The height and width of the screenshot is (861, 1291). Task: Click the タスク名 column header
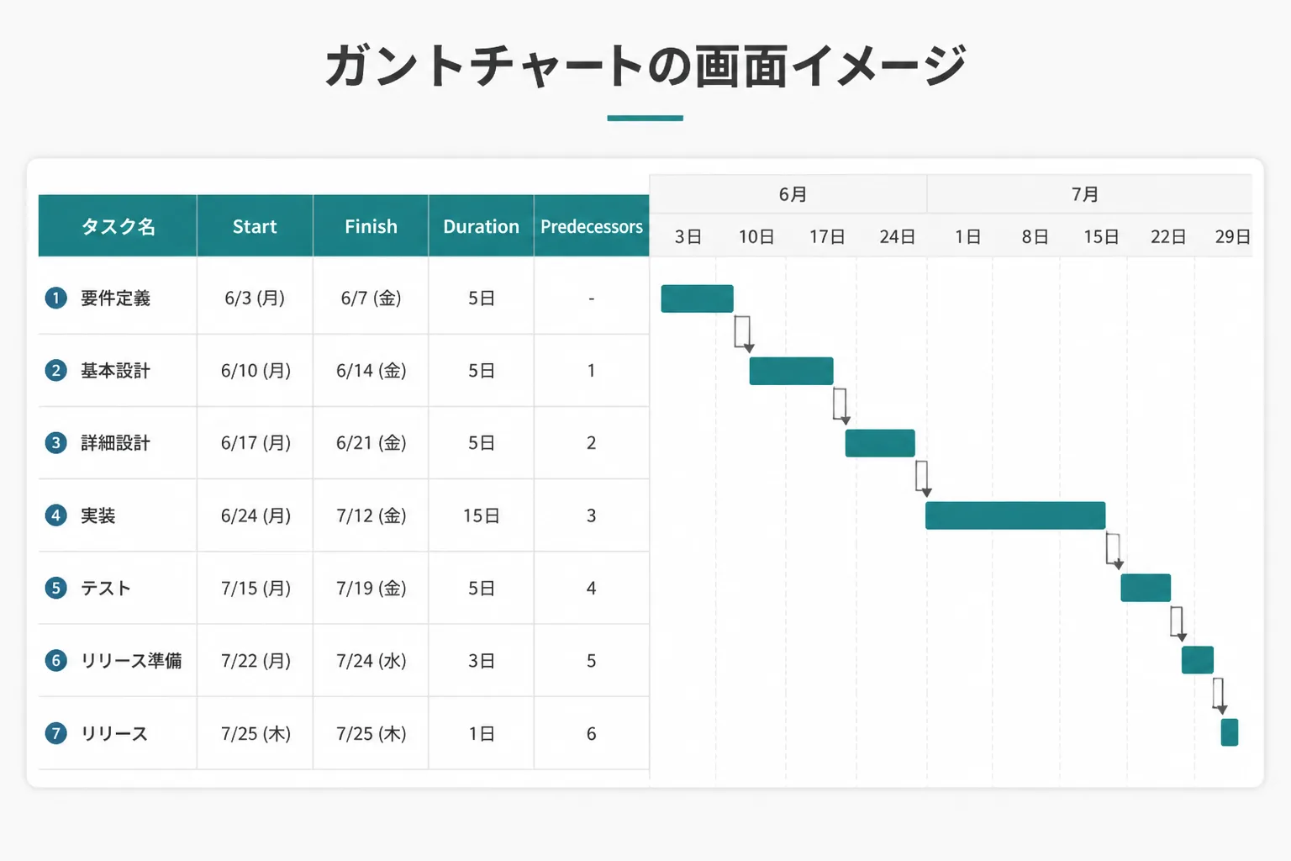[118, 226]
